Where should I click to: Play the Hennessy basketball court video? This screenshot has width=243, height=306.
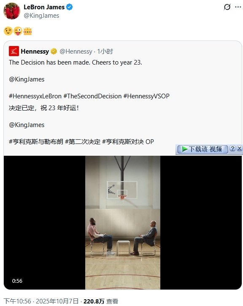(x=123, y=222)
